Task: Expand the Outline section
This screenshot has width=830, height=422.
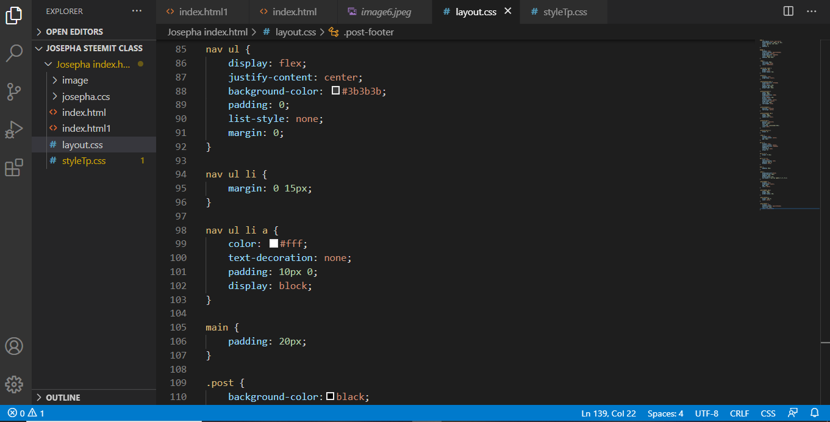Action: pos(63,398)
